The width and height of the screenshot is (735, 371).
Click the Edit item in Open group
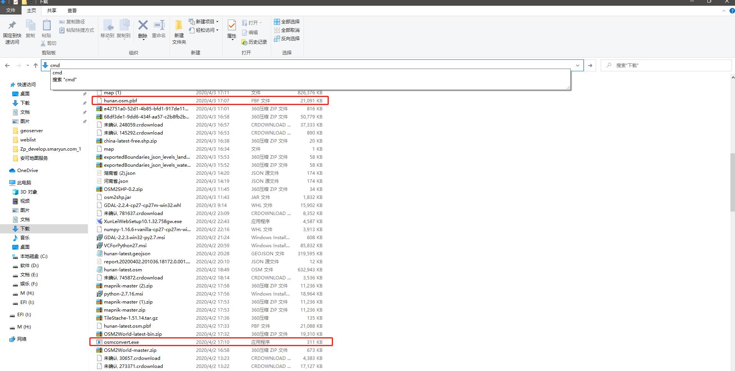[x=250, y=33]
